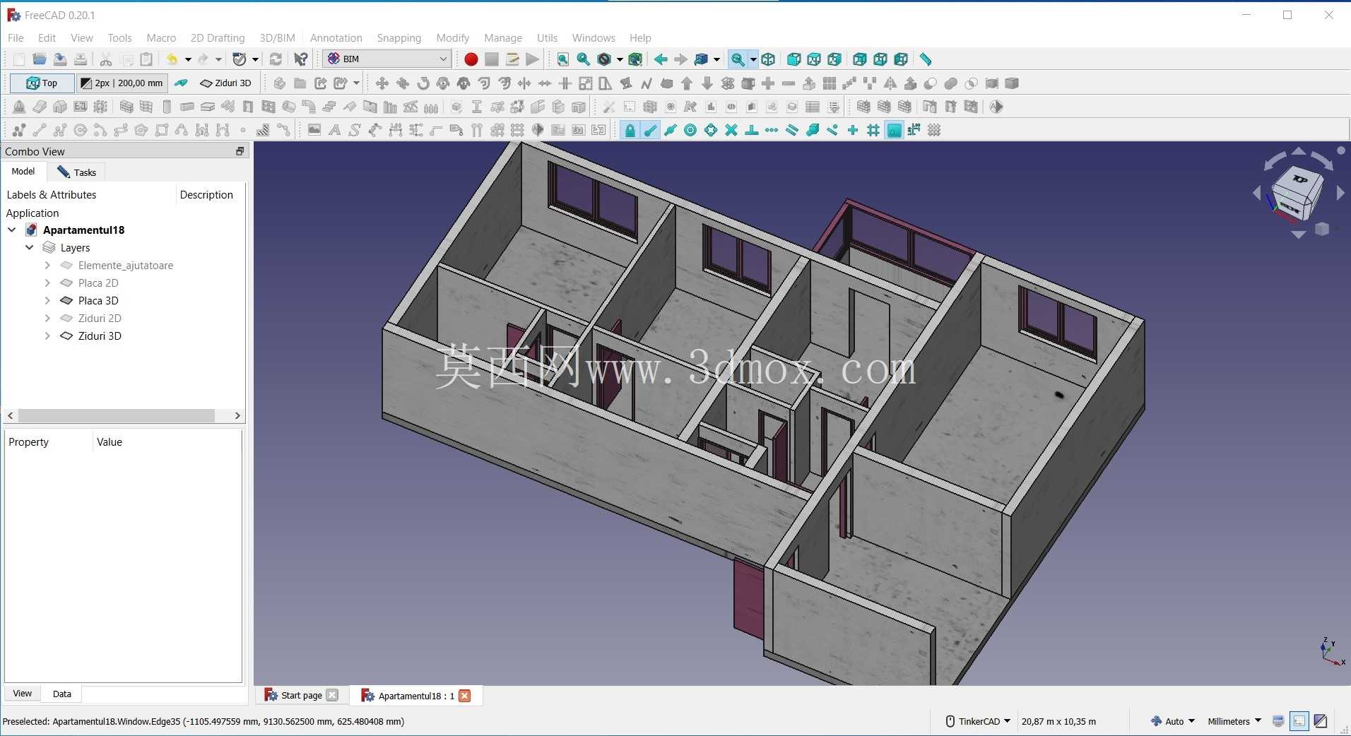Image resolution: width=1351 pixels, height=736 pixels.
Task: Set the front view cube icon
Action: 794,59
